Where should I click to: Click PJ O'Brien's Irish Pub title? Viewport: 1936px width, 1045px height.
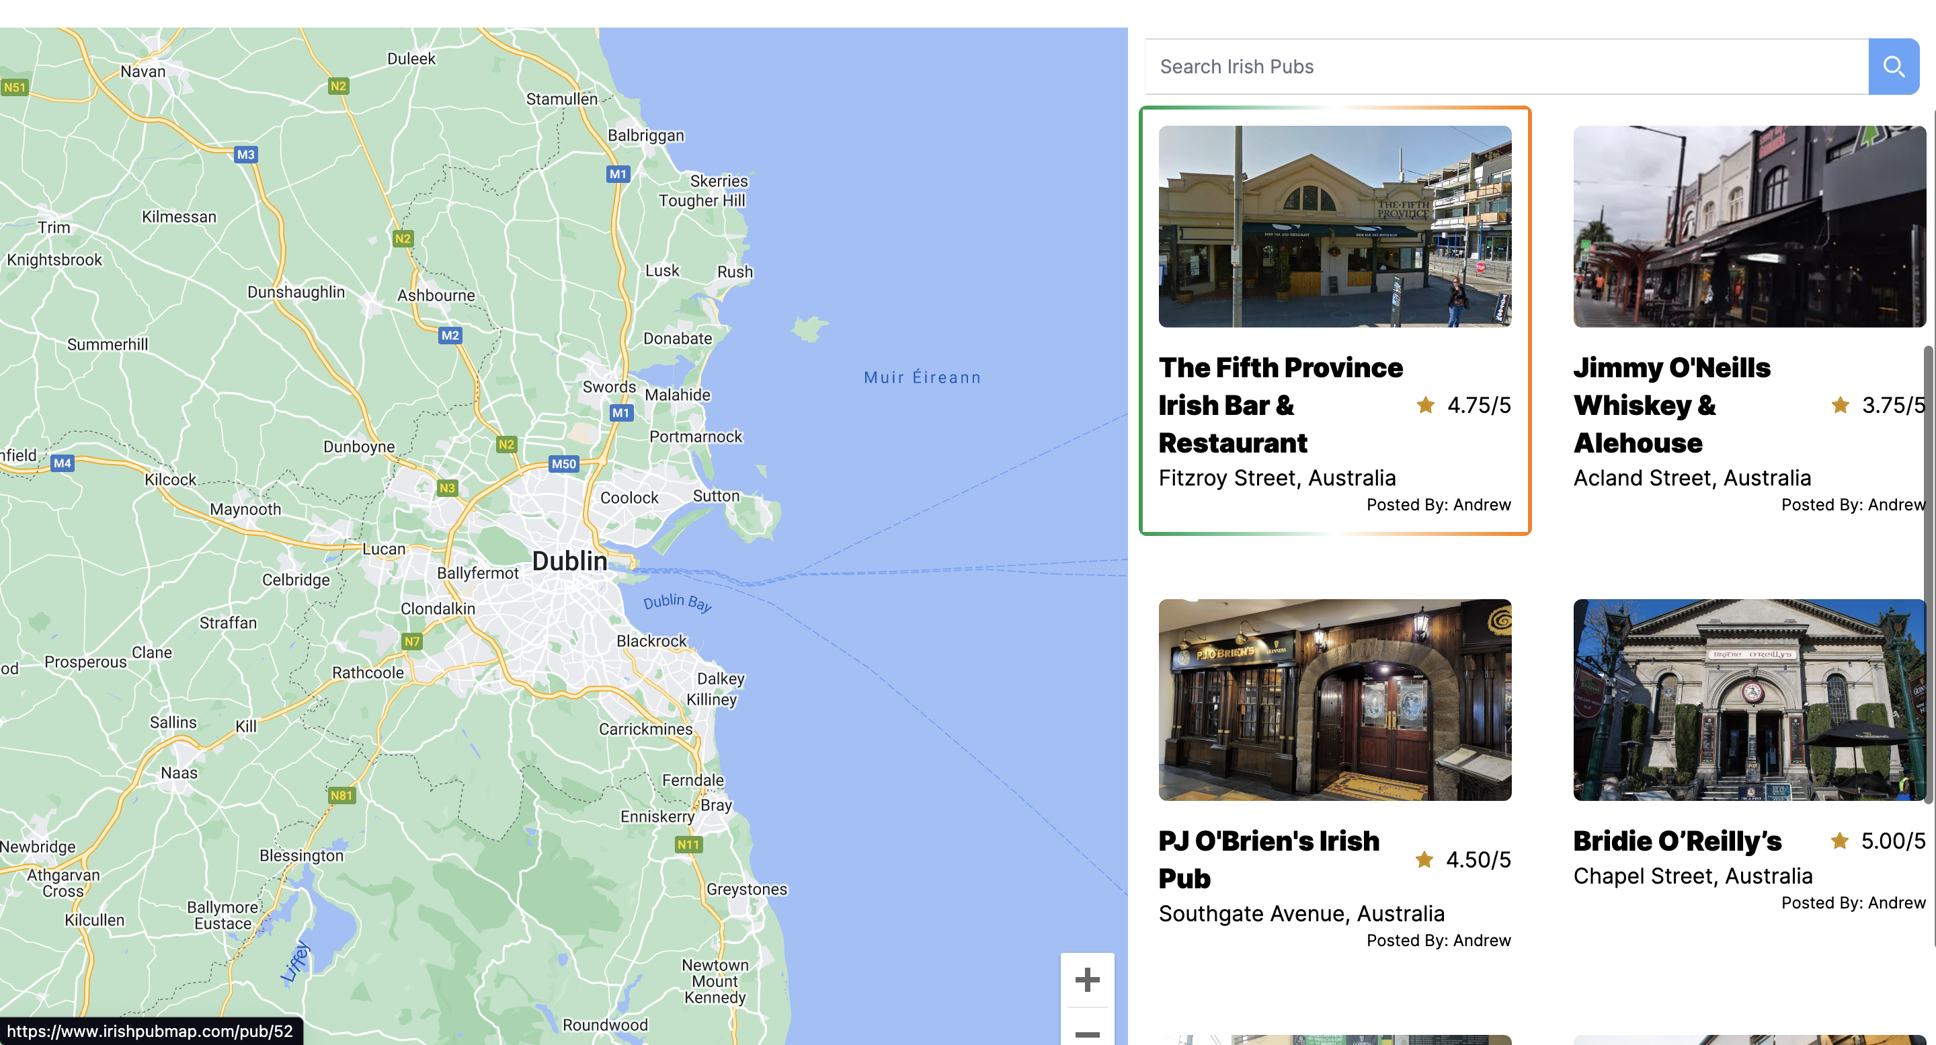[x=1268, y=859]
